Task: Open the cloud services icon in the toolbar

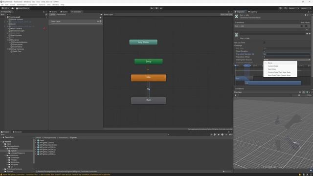Action: point(13,8)
